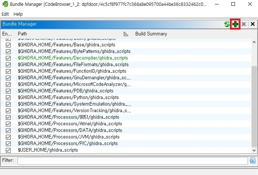Click the filter options icon beside Filter field
This screenshot has width=258, height=175.
(x=253, y=160)
